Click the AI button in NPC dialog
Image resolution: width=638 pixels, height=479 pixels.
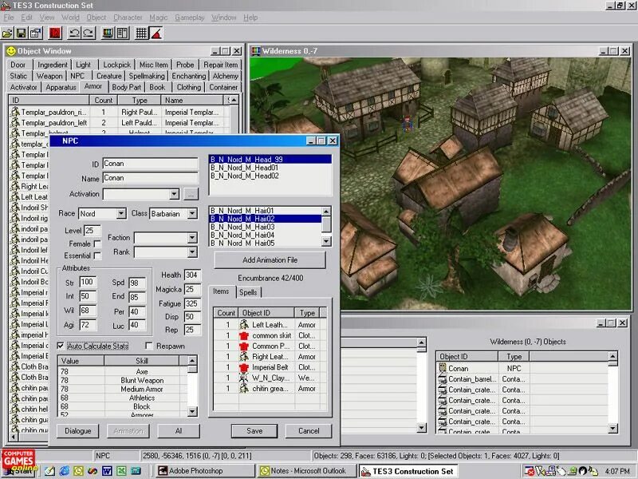[178, 431]
